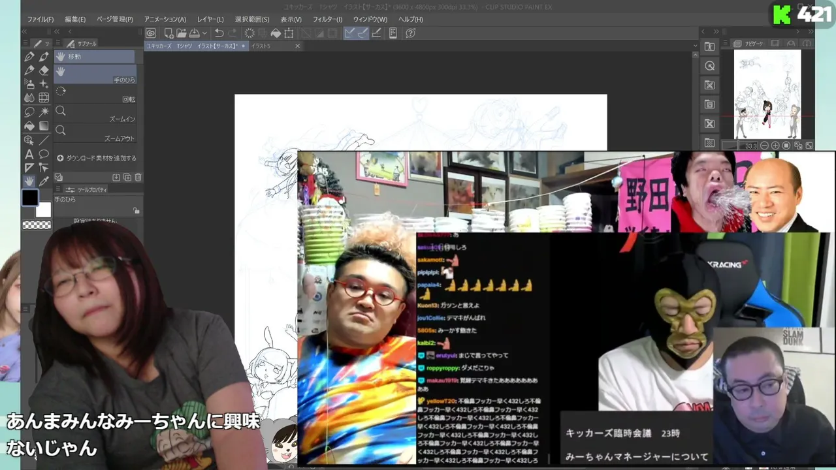Viewport: 836px width, 470px height.
Task: Undo the last action
Action: pos(219,33)
